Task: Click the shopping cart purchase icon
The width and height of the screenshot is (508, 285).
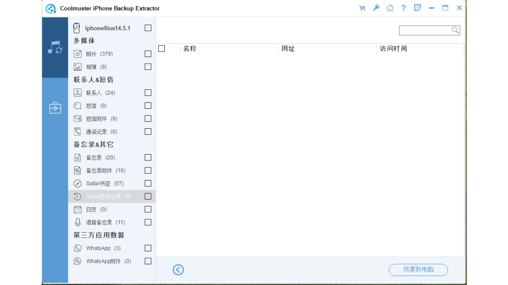Action: point(362,8)
